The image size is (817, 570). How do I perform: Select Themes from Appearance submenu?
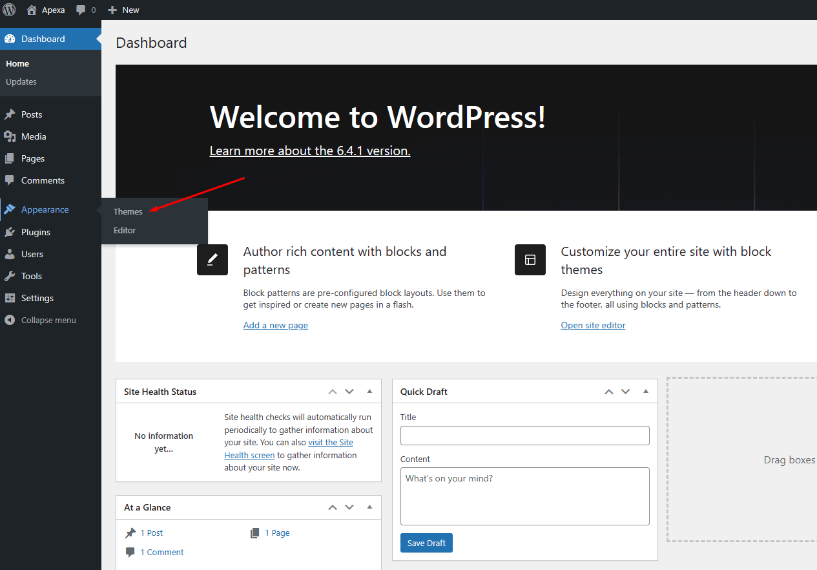click(128, 211)
